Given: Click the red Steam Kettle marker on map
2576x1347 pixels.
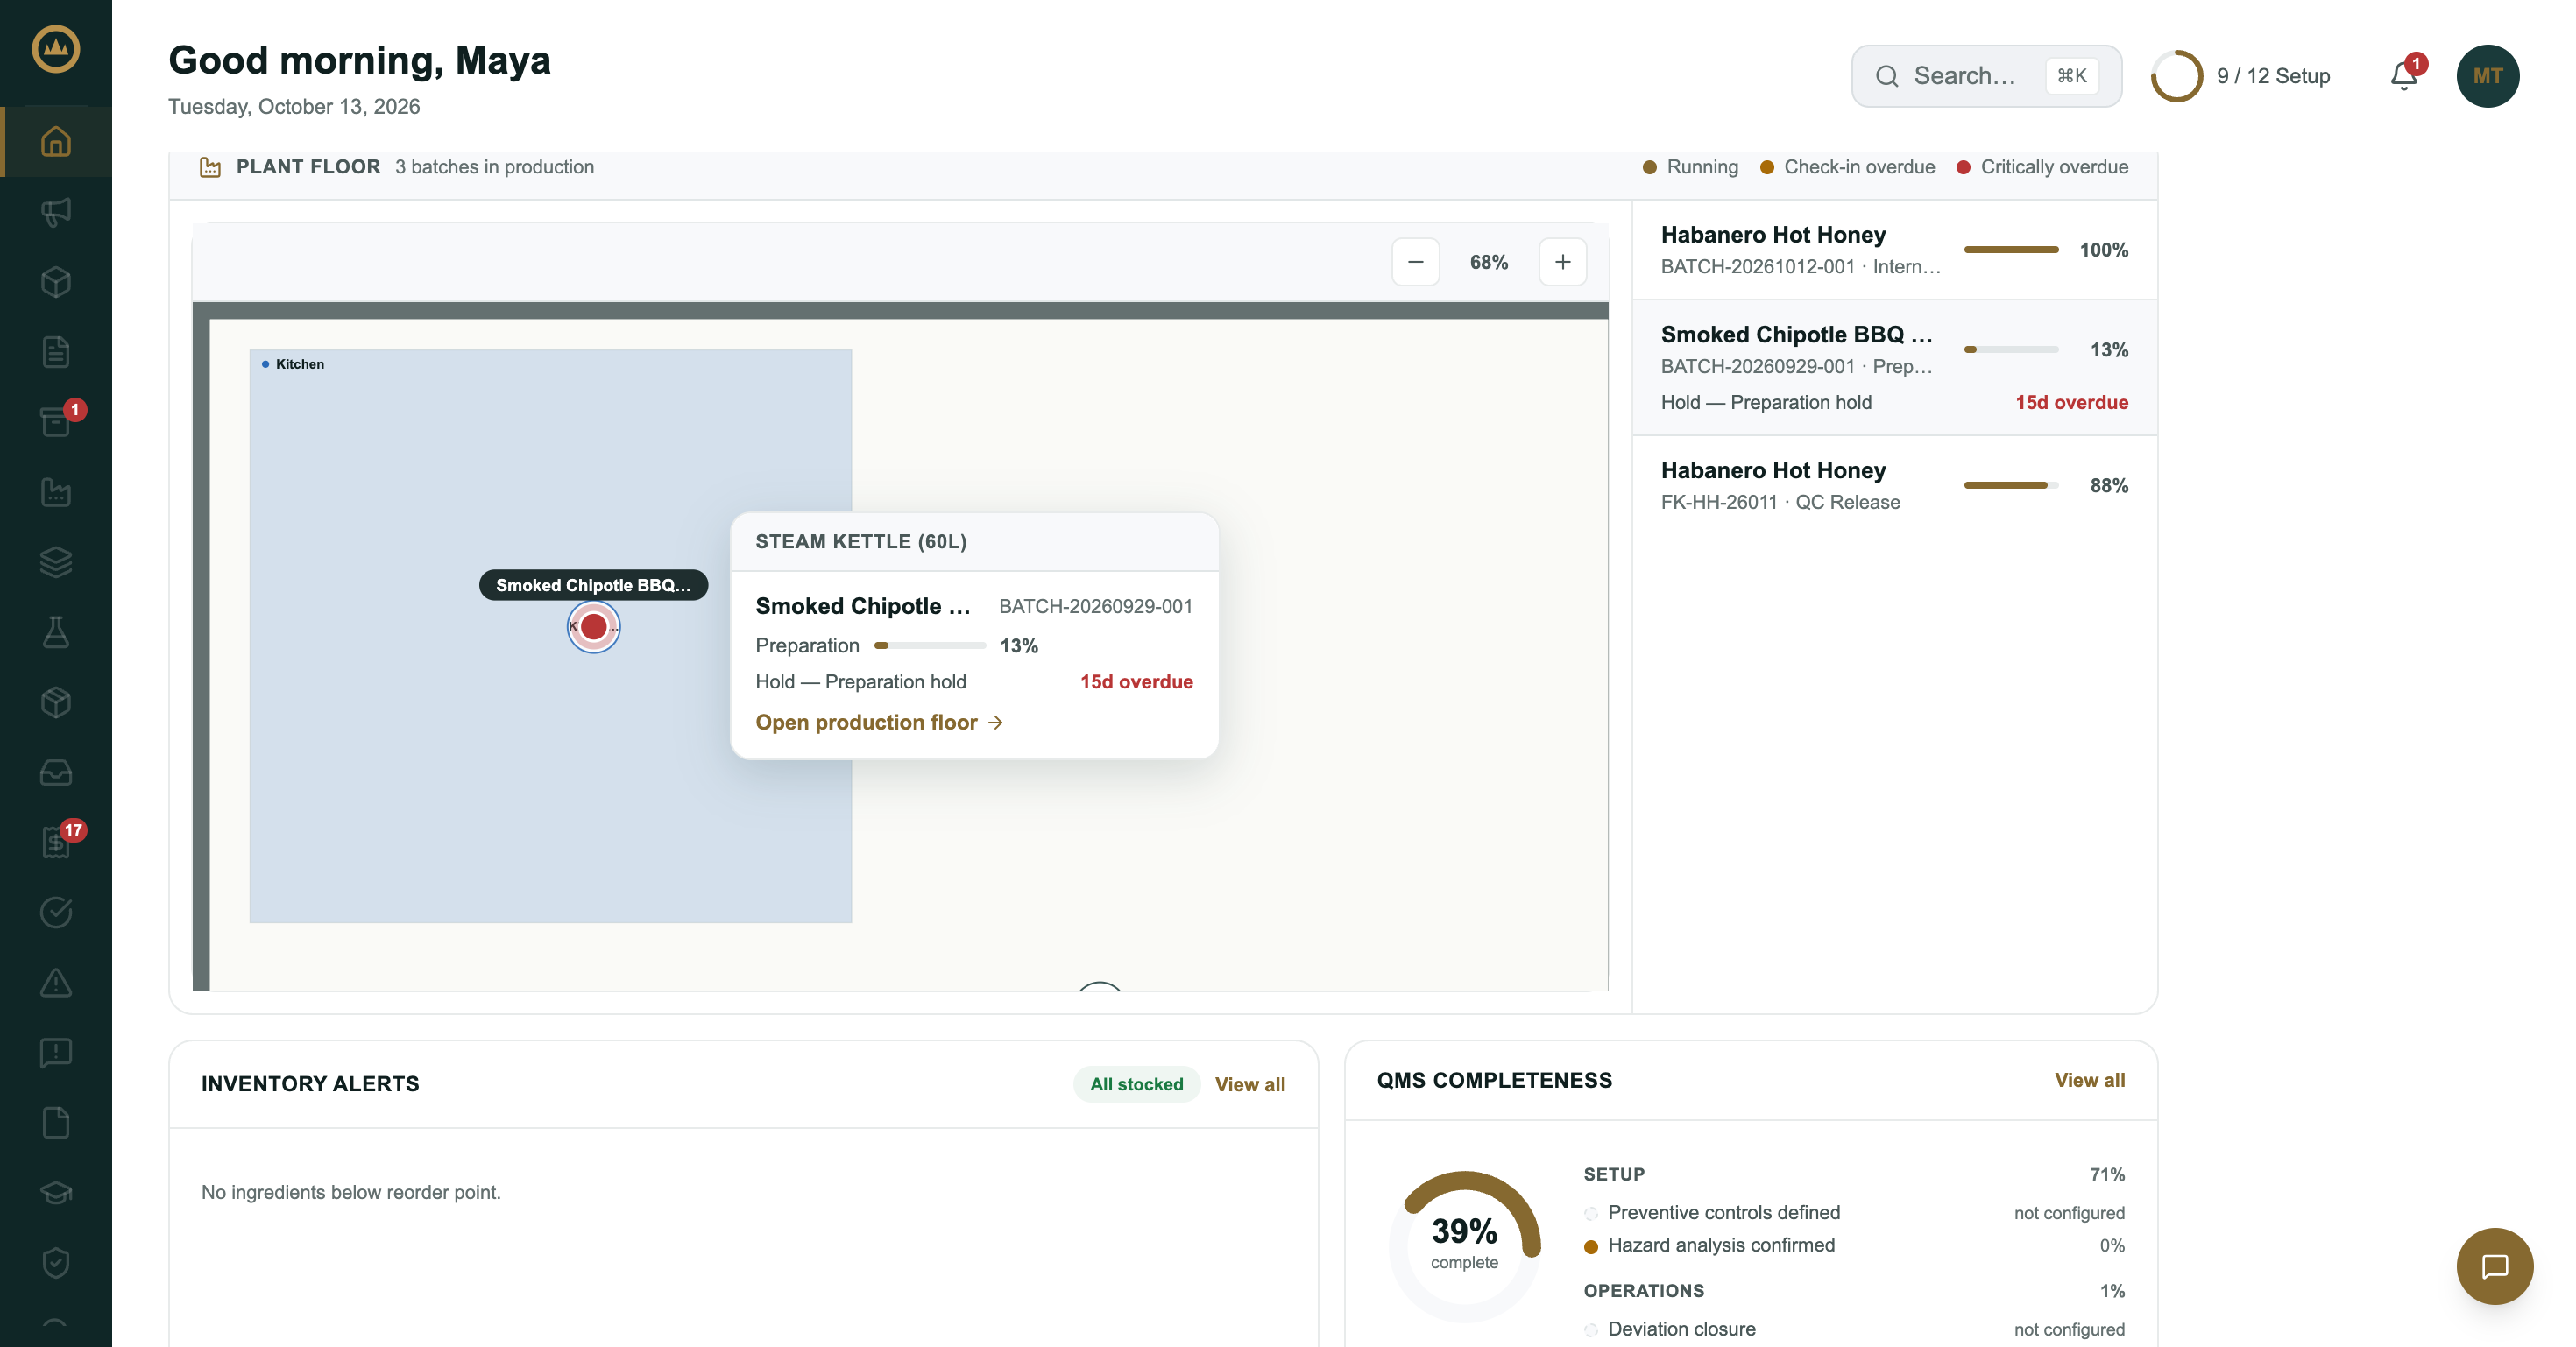Looking at the screenshot, I should point(593,626).
